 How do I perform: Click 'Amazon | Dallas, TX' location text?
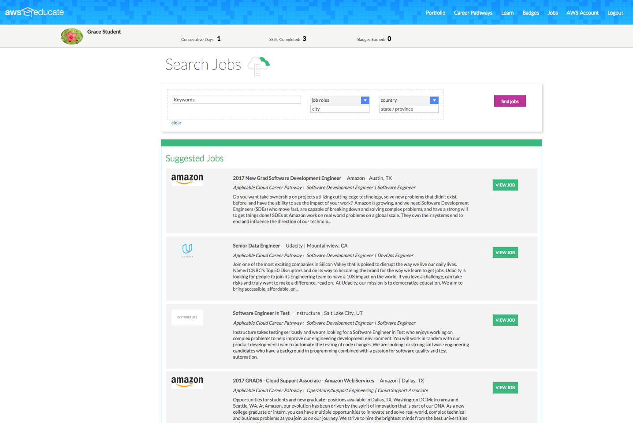pos(402,381)
